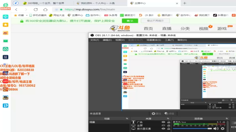
Task: Open a new browser tab
Action: 185,3
